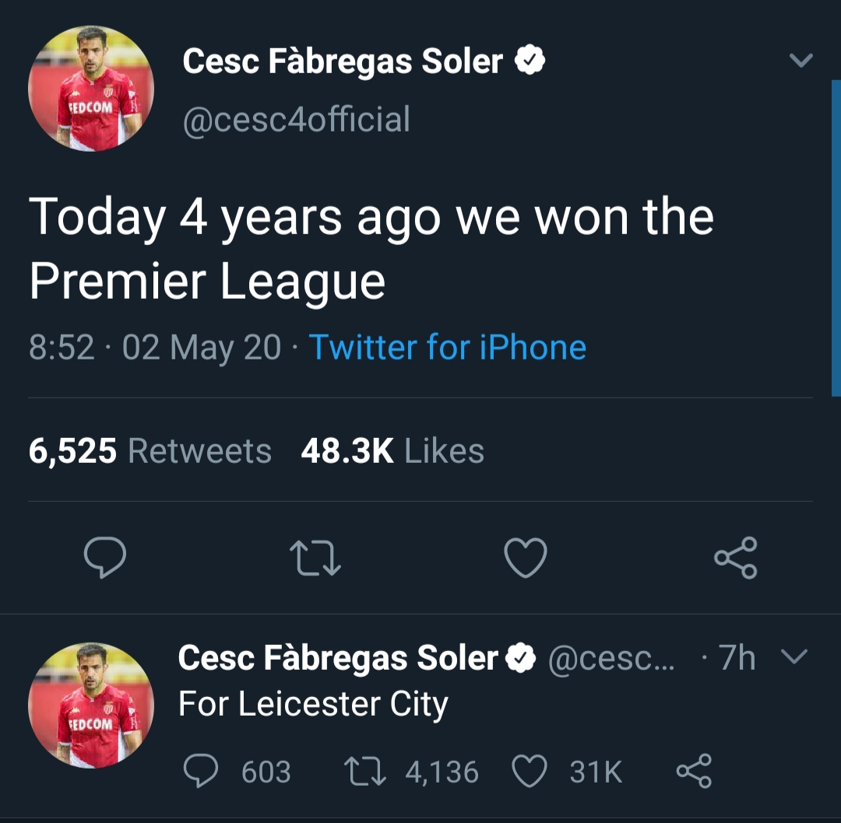Image resolution: width=841 pixels, height=823 pixels.
Task: Open main tweet options chevron
Action: [801, 59]
